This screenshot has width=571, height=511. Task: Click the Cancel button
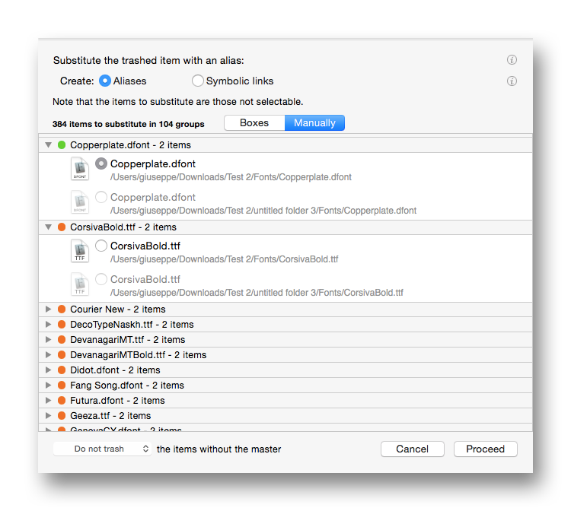click(x=413, y=449)
